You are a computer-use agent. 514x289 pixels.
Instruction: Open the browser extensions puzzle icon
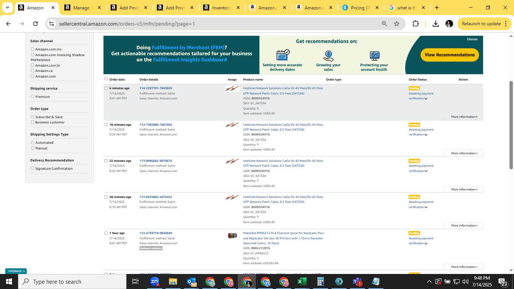415,24
